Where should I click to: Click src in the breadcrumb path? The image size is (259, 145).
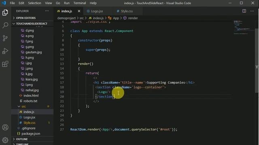82,18
